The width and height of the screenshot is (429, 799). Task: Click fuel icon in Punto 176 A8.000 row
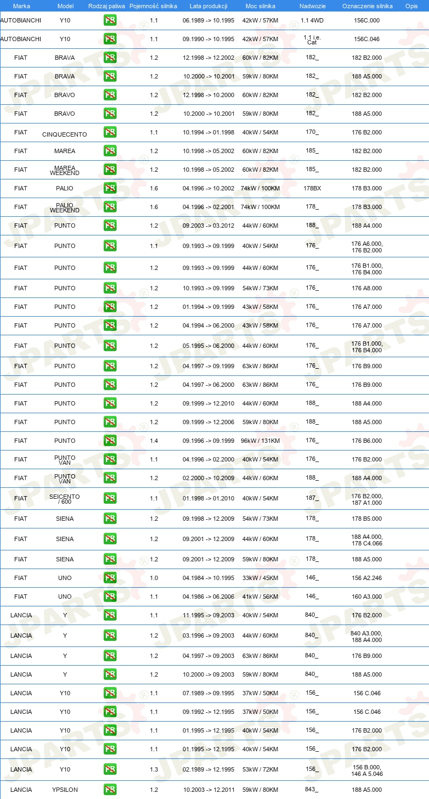(110, 288)
